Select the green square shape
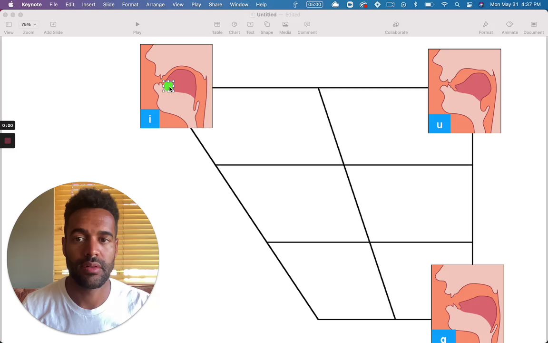This screenshot has width=548, height=343. point(168,86)
